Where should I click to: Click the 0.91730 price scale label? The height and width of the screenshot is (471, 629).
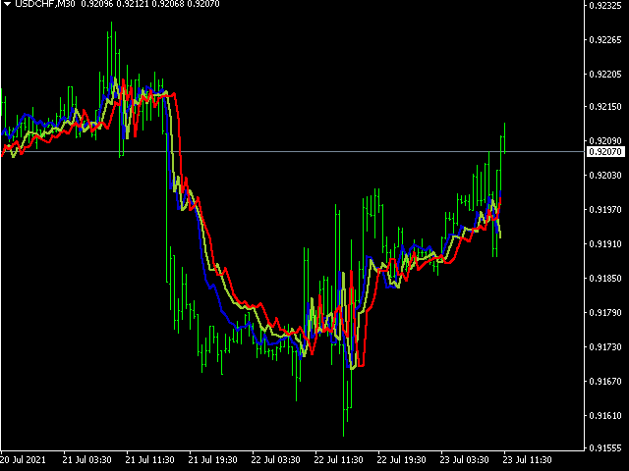coord(605,346)
